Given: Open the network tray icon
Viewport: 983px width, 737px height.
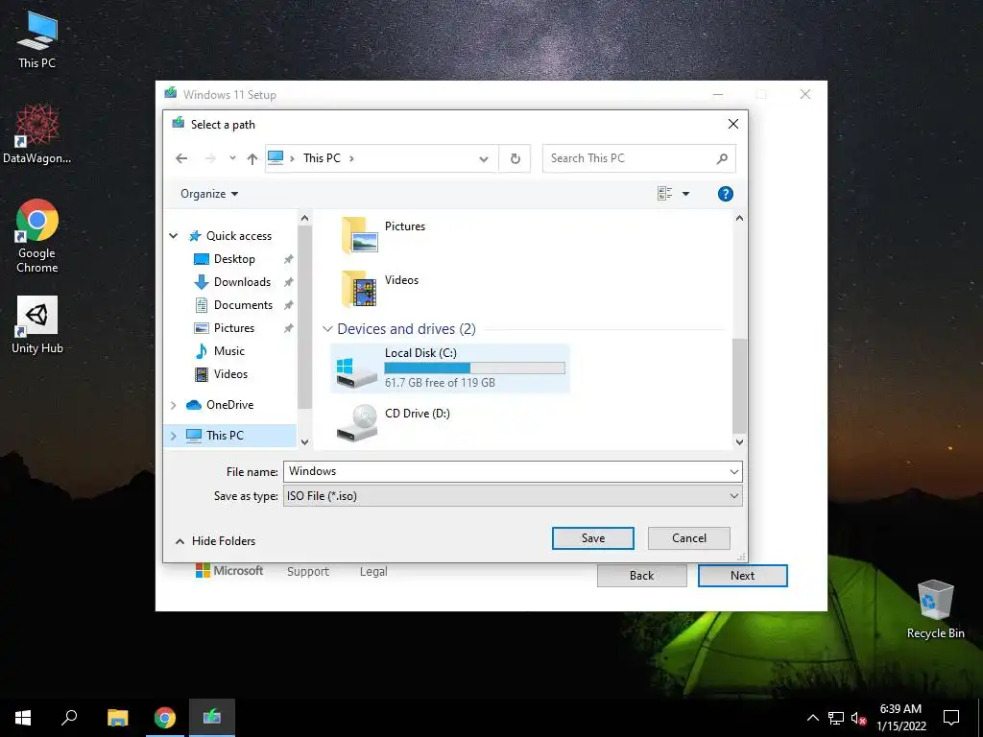Looking at the screenshot, I should [x=836, y=718].
